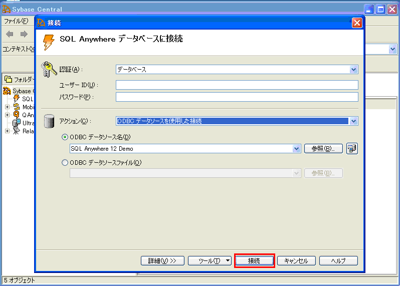The image size is (400, 286).
Task: Select the QAnywhere icon in folder tree
Action: 17,115
